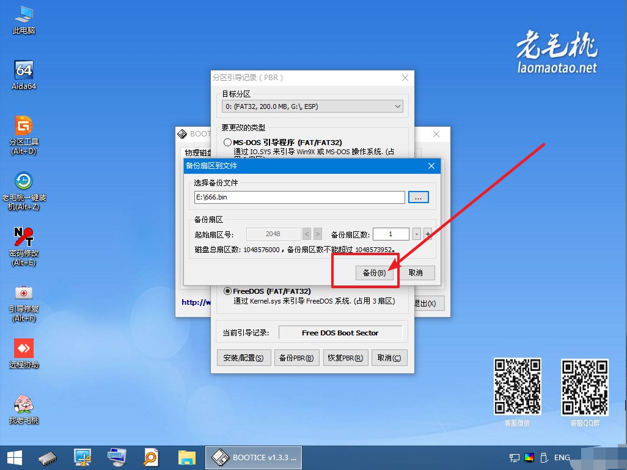Click the 退出(X) button in BOOTICE window
627x470 pixels.
pyautogui.click(x=429, y=304)
